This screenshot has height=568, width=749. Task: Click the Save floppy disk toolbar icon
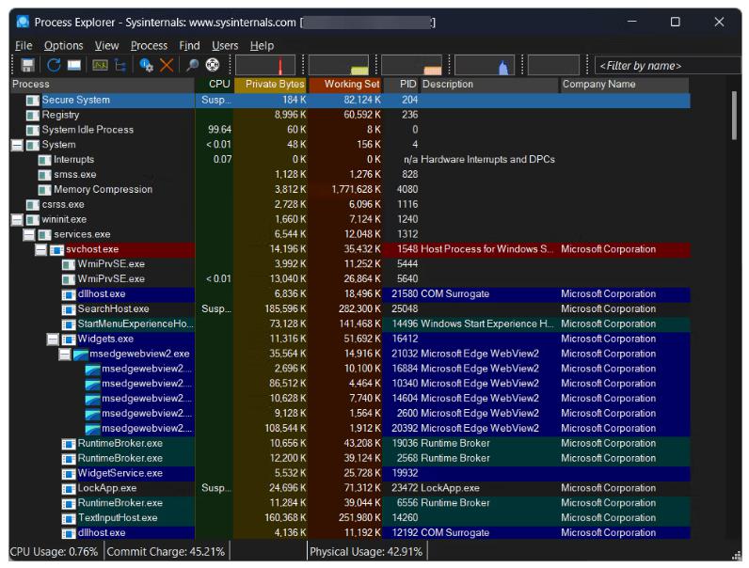pyautogui.click(x=27, y=65)
